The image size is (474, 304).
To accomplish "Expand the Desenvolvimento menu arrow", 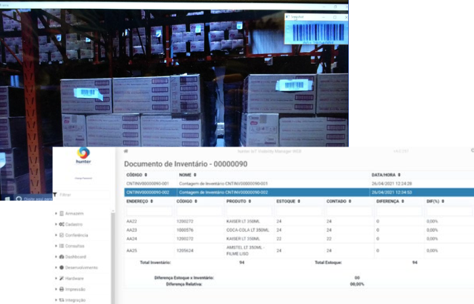I will pyautogui.click(x=56, y=268).
